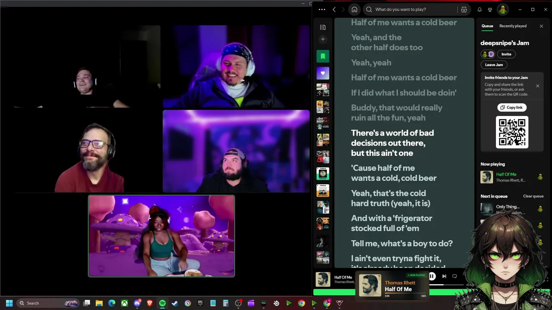Pause playback in the Spotify player bar
Screen dimensions: 552x310
(432, 276)
